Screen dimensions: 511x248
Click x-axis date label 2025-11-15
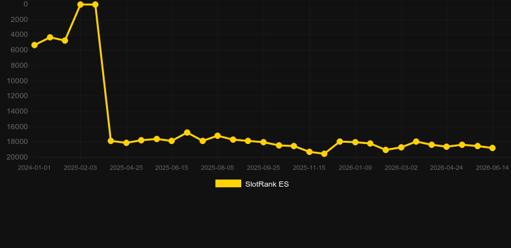309,168
